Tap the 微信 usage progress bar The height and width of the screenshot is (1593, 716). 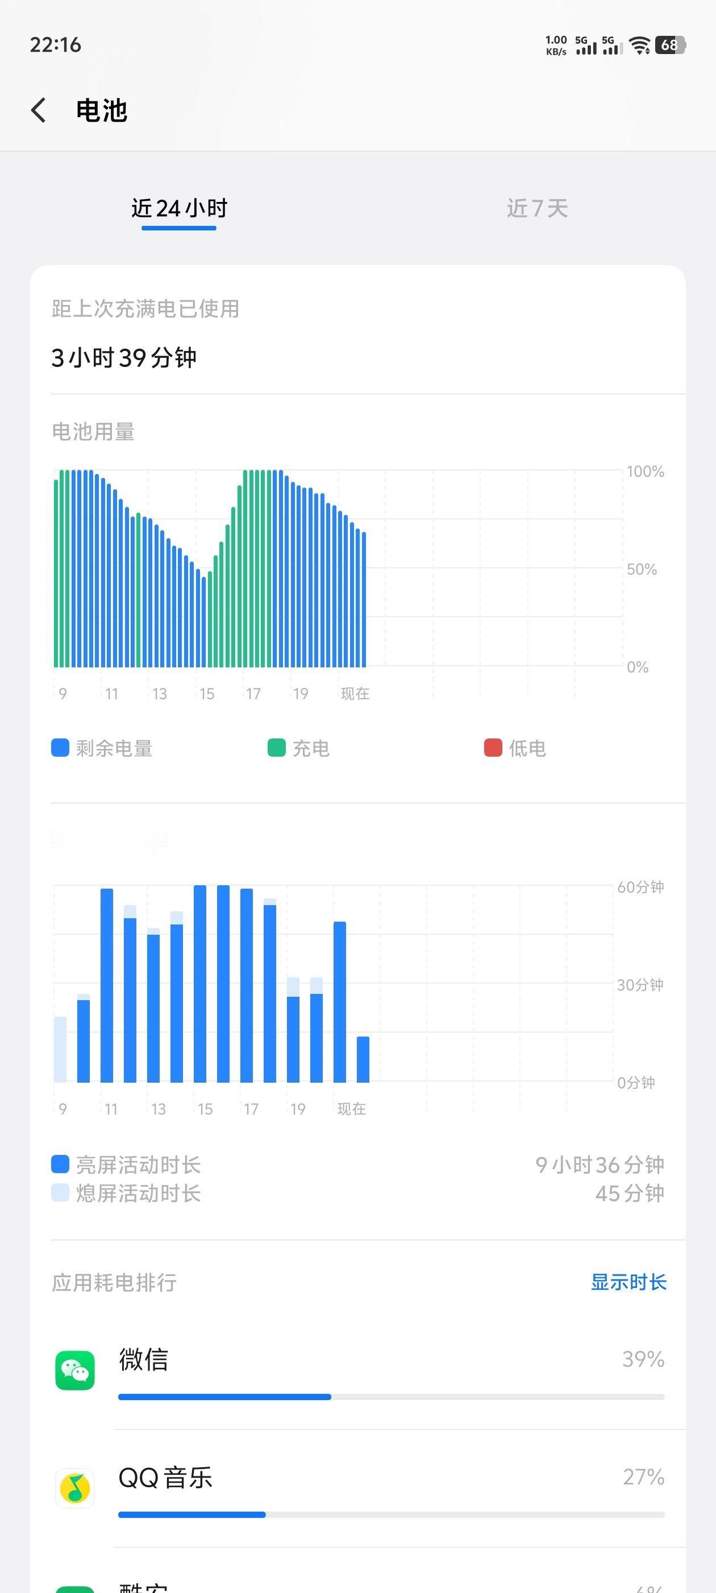[x=391, y=1397]
